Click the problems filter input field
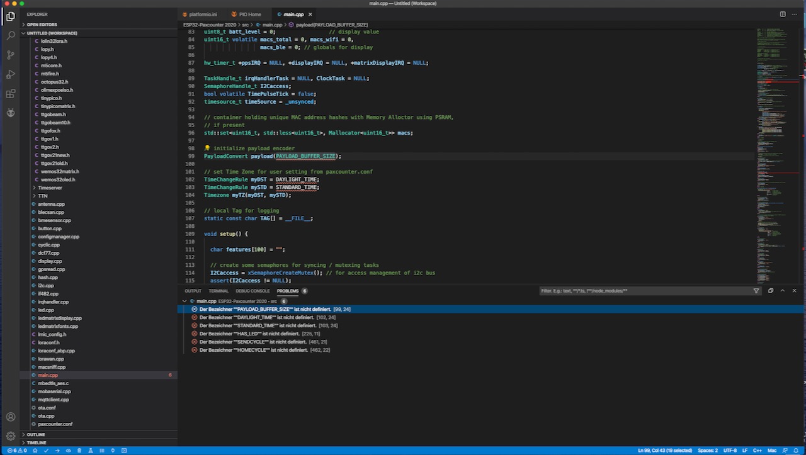 point(645,291)
